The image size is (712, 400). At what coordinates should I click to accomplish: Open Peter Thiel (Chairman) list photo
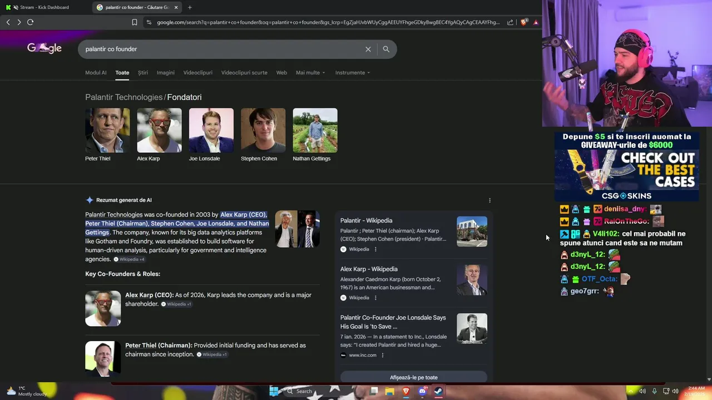[x=103, y=358]
